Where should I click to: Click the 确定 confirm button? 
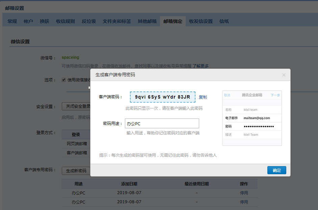pyautogui.click(x=276, y=170)
